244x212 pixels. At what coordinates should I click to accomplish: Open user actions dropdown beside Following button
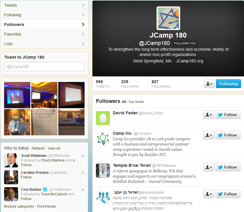tap(209, 84)
